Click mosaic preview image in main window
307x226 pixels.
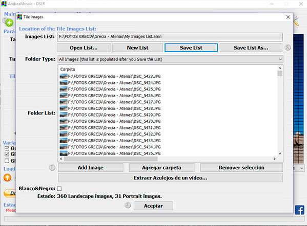pyautogui.click(x=299, y=99)
